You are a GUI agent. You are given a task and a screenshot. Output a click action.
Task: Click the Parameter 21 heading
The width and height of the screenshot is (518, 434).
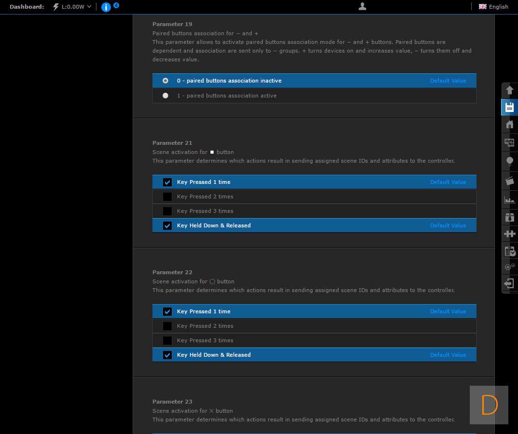(172, 143)
